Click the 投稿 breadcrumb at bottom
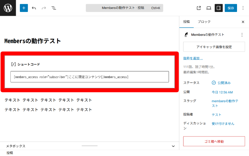 pos(10,153)
